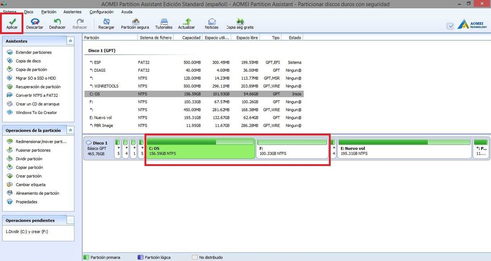This screenshot has width=491, height=261.
Task: Open the Sistema menu
Action: pyautogui.click(x=10, y=12)
